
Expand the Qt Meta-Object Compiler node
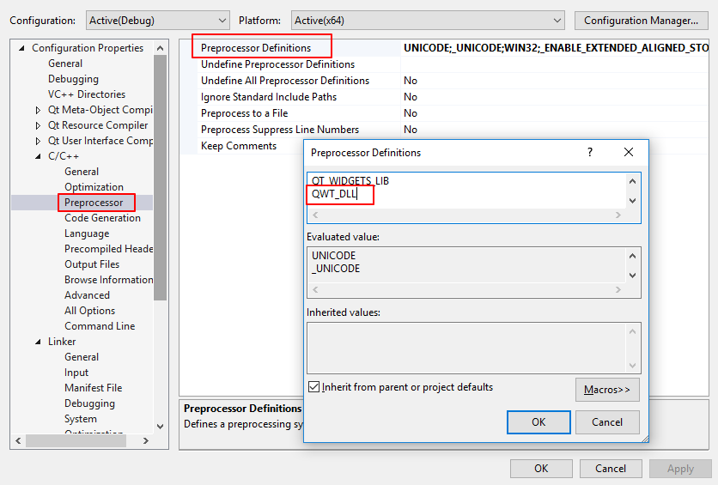(x=39, y=110)
